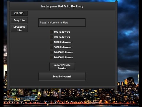Click the Send Followers! button
Image resolution: width=142 pixels, height=107 pixels.
(62, 77)
